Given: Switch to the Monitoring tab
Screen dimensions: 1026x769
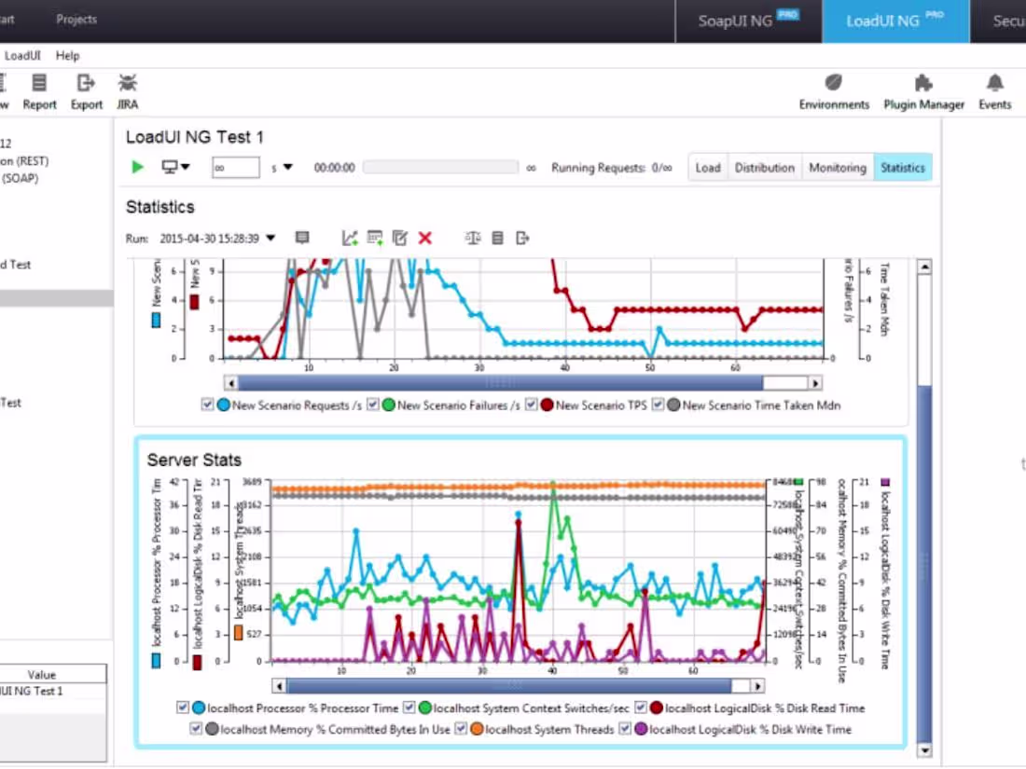Looking at the screenshot, I should click(x=837, y=167).
